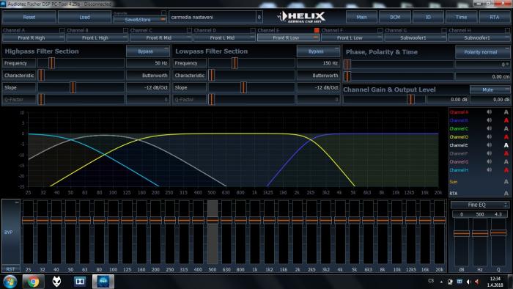This screenshot has height=289, width=513.
Task: Click the carmedia nastaveni setup name field
Action: 213,17
